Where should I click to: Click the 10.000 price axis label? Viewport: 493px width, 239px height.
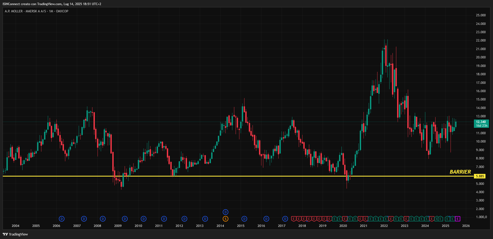pos(481,141)
